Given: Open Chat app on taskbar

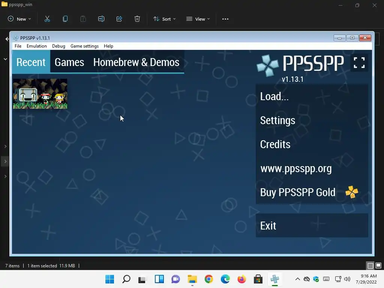Looking at the screenshot, I should tap(175, 279).
